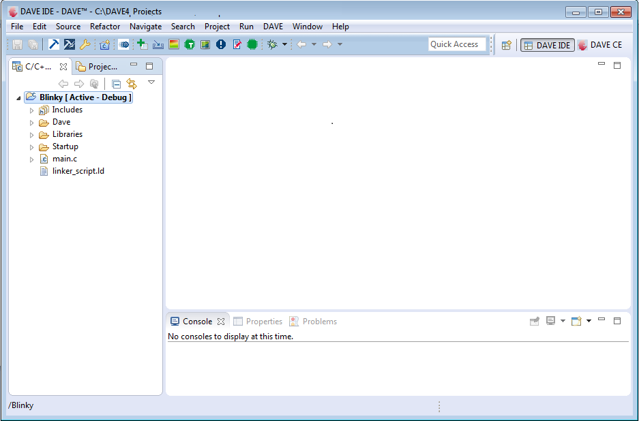The height and width of the screenshot is (421, 639).
Task: Click the Display Selected Console monitor icon
Action: pos(550,321)
